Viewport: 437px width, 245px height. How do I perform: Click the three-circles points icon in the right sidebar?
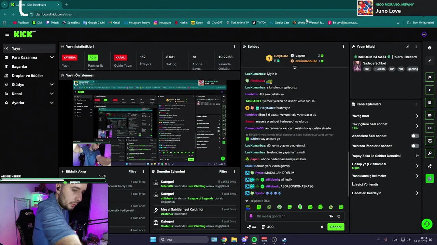pyautogui.click(x=430, y=166)
